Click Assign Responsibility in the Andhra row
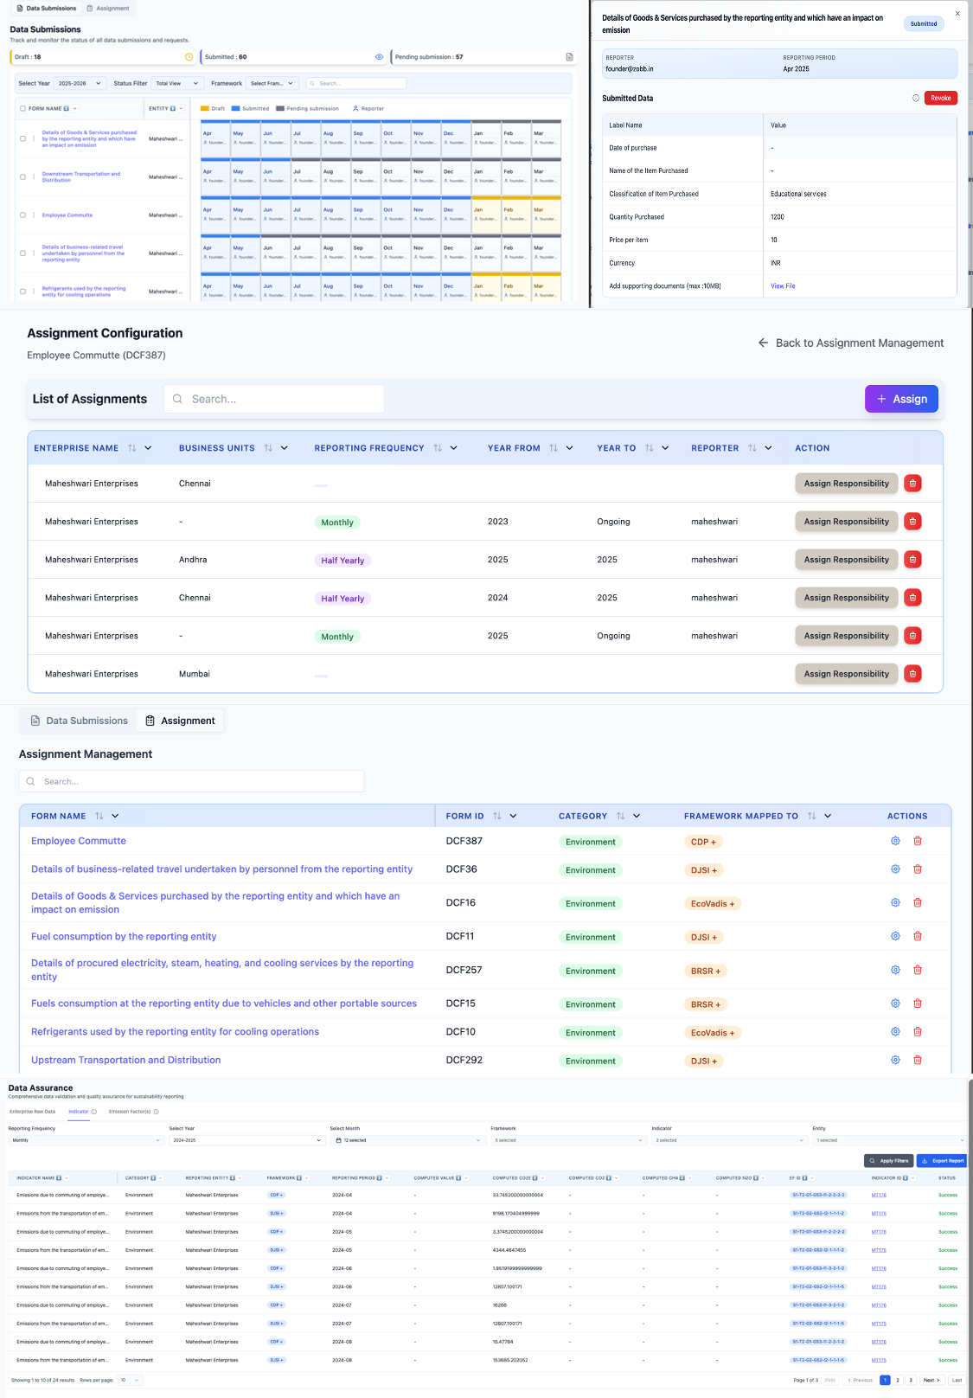This screenshot has height=1398, width=973. click(x=847, y=560)
